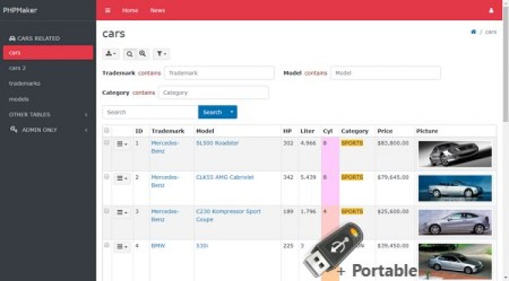
Task: Focus the Trademark search field
Action: point(219,73)
